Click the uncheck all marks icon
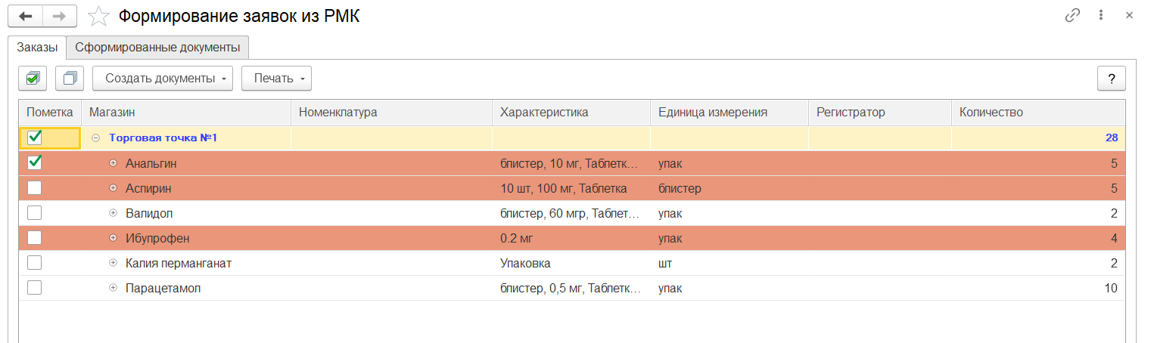The width and height of the screenshot is (1151, 343). point(70,78)
